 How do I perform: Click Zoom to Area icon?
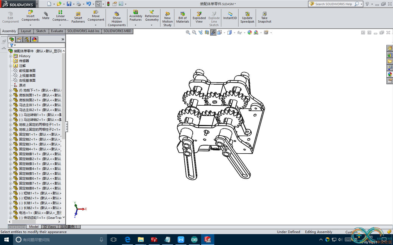pos(194,32)
